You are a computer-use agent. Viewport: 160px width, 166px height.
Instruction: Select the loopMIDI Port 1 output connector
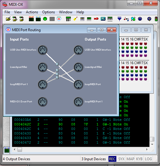[78, 102]
